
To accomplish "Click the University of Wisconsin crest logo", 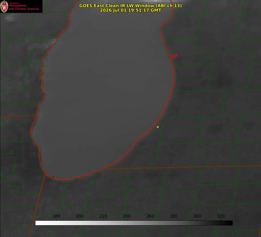I will coord(4,6).
